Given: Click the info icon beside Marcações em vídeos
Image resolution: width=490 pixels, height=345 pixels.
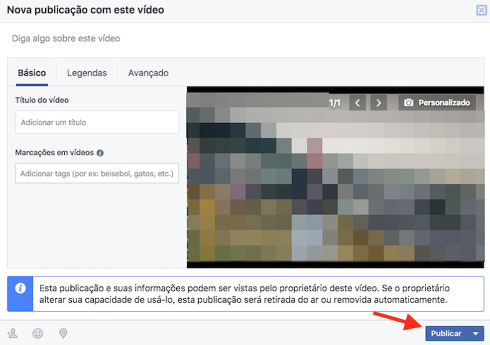Looking at the screenshot, I should click(x=101, y=153).
